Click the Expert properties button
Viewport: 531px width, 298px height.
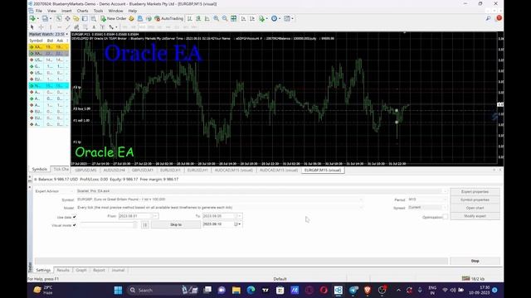point(475,191)
